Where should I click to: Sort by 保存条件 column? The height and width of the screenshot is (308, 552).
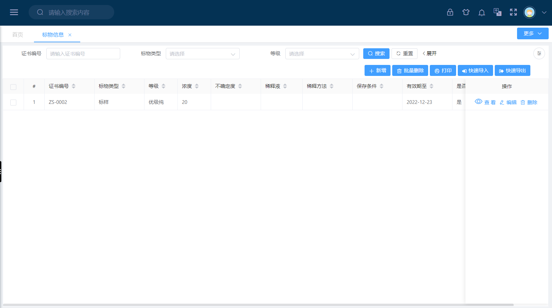pyautogui.click(x=382, y=86)
